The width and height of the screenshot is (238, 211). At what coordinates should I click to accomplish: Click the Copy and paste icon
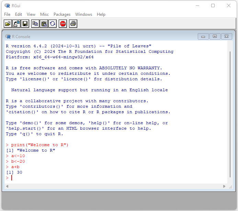click(x=53, y=24)
